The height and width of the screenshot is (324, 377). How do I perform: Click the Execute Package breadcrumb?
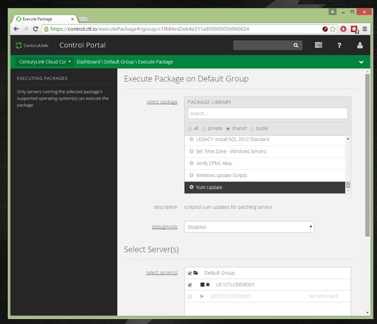pos(156,62)
